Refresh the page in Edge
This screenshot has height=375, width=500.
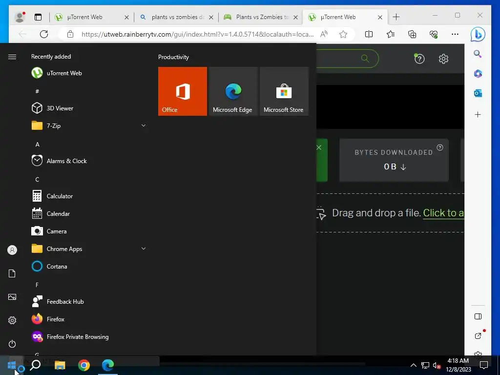[x=44, y=34]
